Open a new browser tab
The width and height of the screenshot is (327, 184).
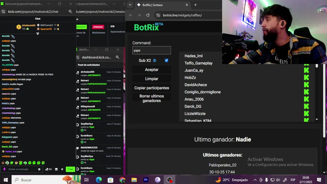pyautogui.click(x=195, y=5)
